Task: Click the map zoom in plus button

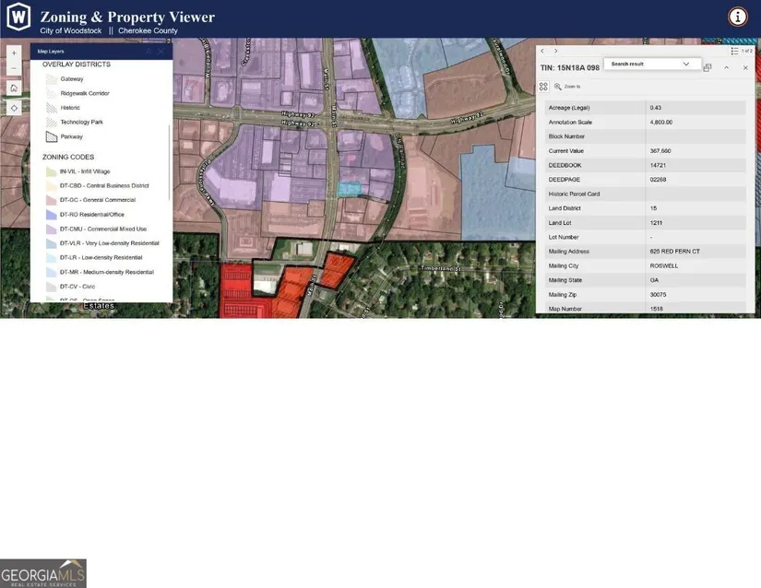Action: tap(14, 53)
